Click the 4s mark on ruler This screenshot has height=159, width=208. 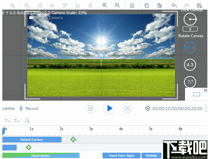[x=121, y=129]
